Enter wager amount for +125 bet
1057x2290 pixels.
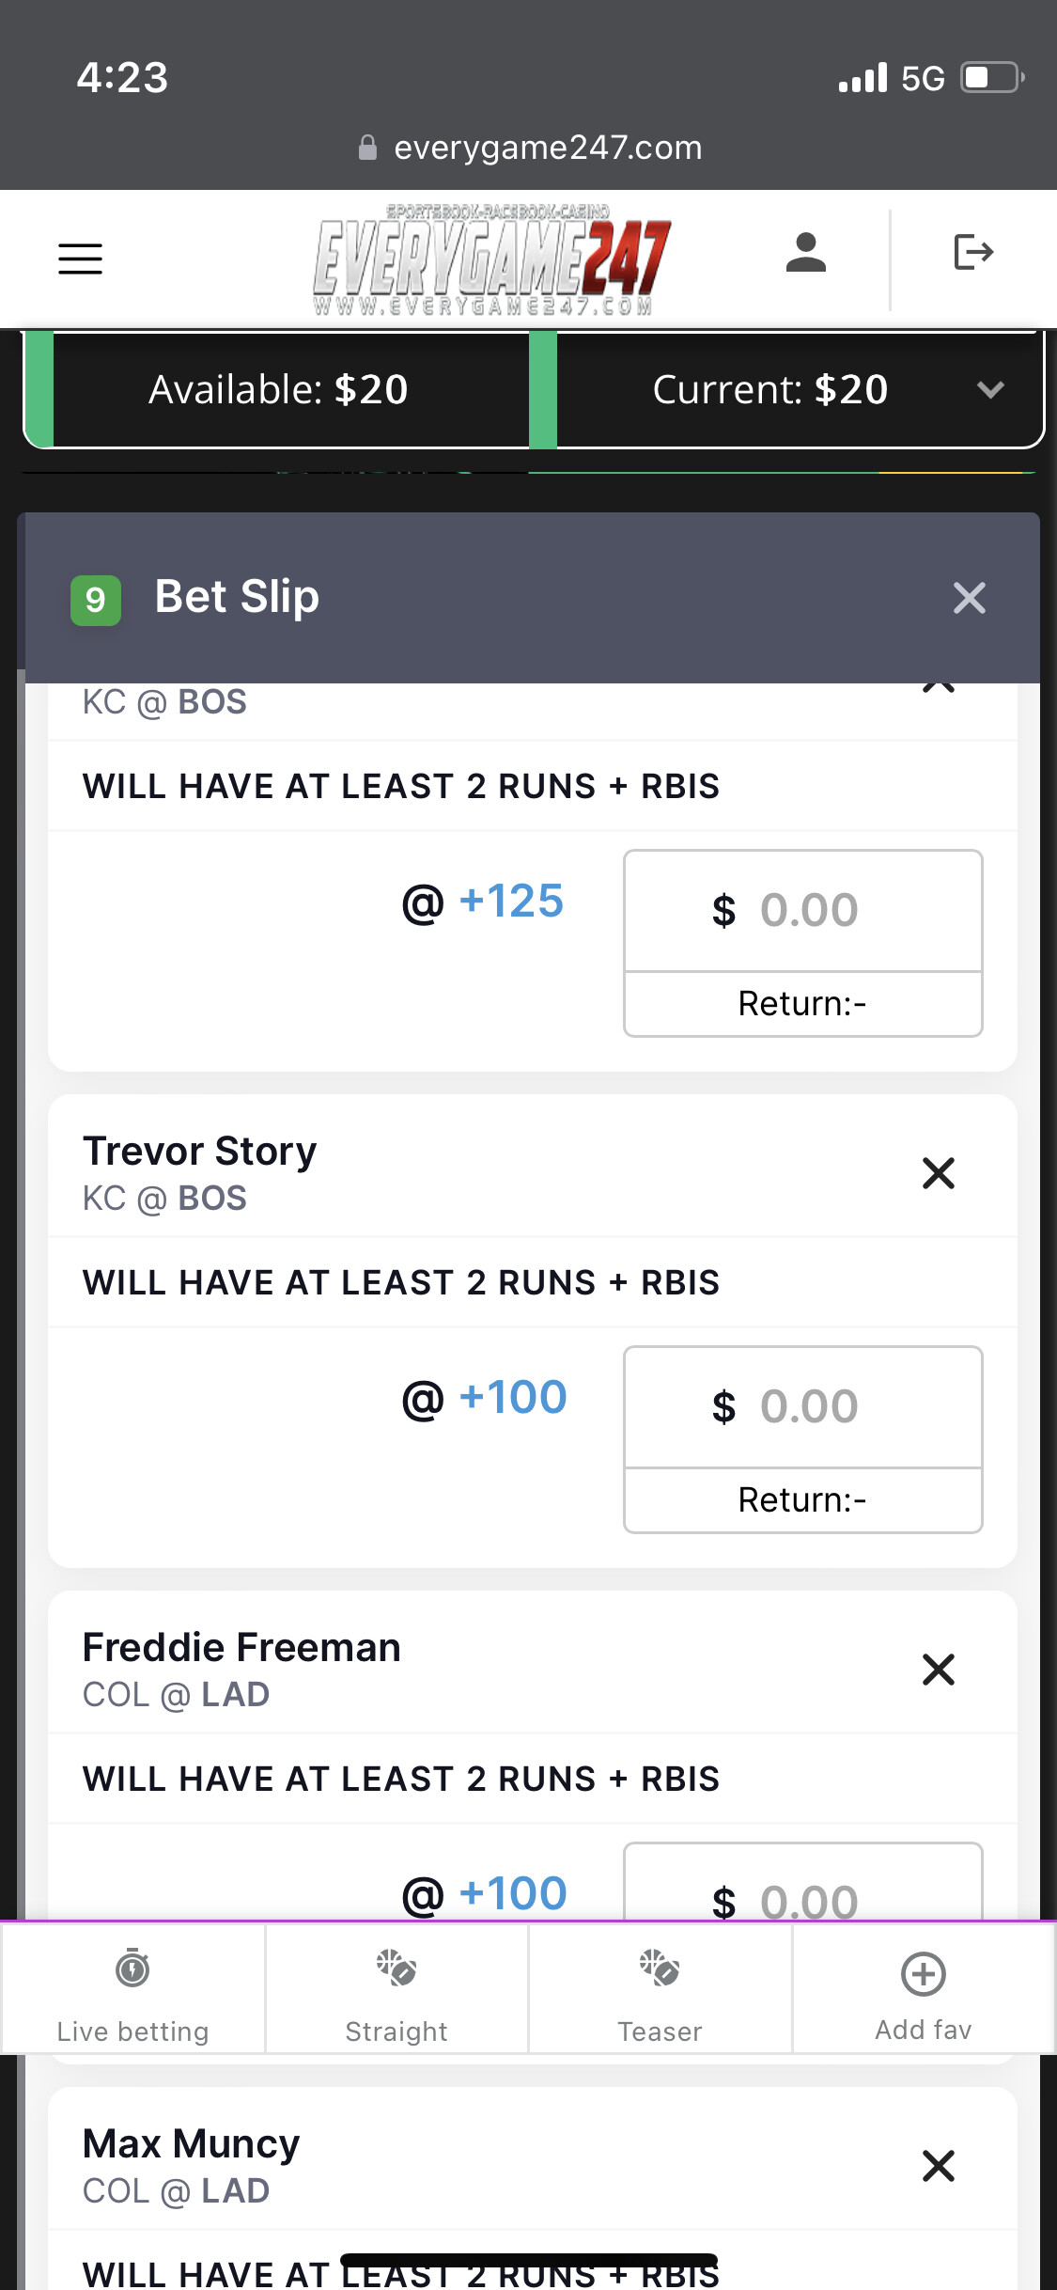coord(803,911)
